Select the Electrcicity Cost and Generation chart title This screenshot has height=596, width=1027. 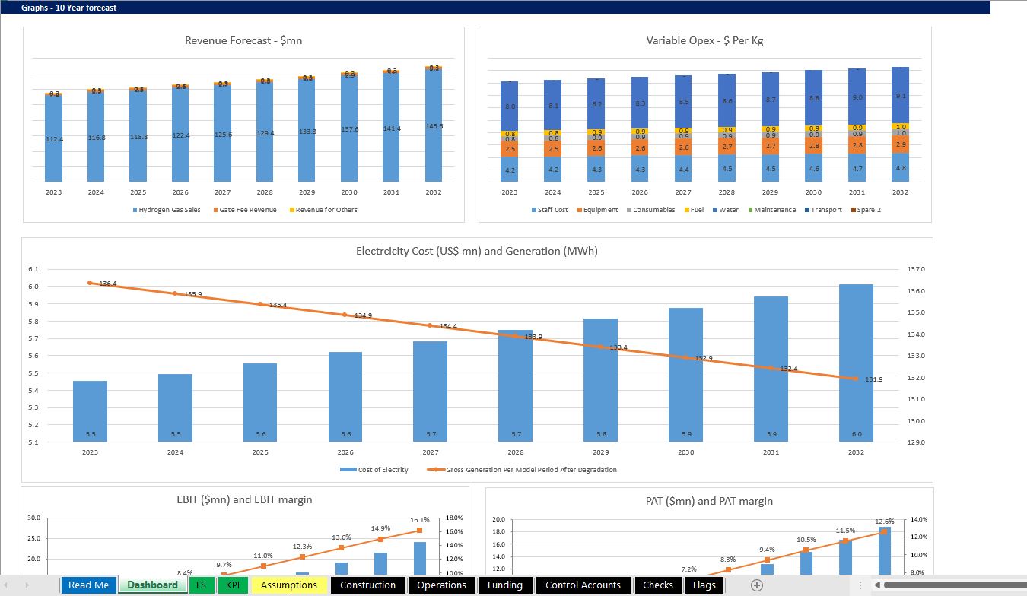pos(477,251)
